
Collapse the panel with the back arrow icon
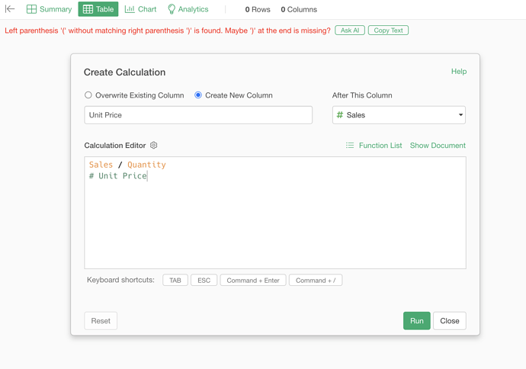click(x=10, y=9)
